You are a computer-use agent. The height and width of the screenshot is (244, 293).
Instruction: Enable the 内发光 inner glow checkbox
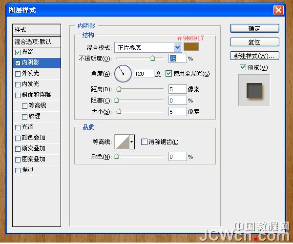[x=18, y=84]
